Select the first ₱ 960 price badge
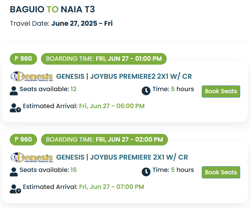The width and height of the screenshot is (251, 208). pos(23,59)
